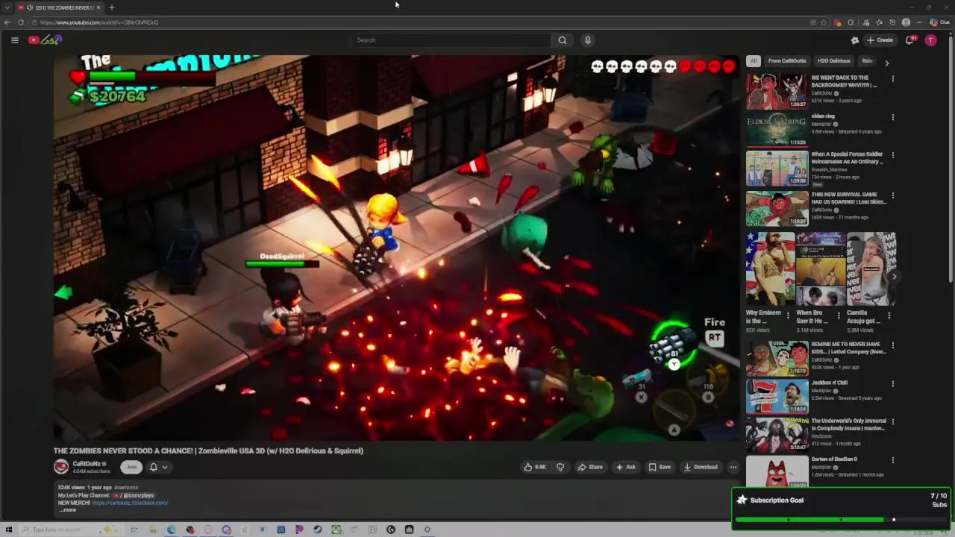Open options for 'THIS NEW SURVIVAL GAME' video
This screenshot has height=537, width=955.
pos(892,195)
